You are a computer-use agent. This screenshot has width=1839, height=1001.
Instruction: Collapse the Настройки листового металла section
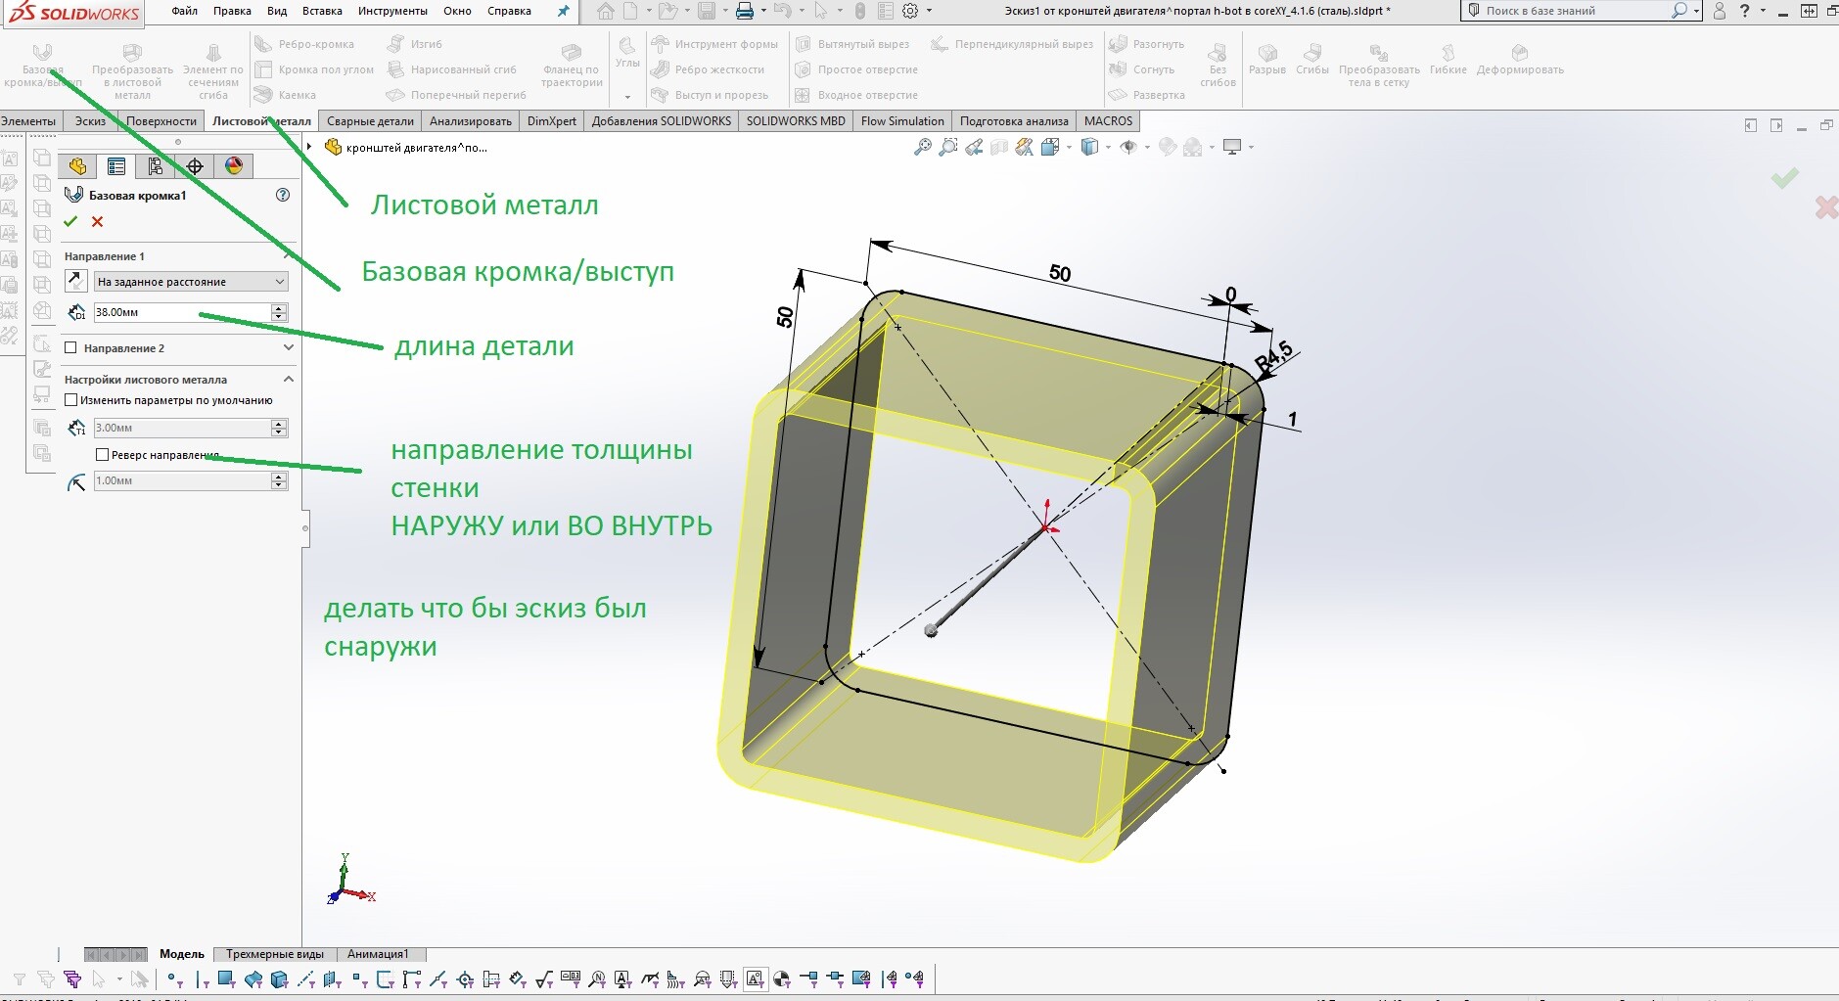(288, 379)
